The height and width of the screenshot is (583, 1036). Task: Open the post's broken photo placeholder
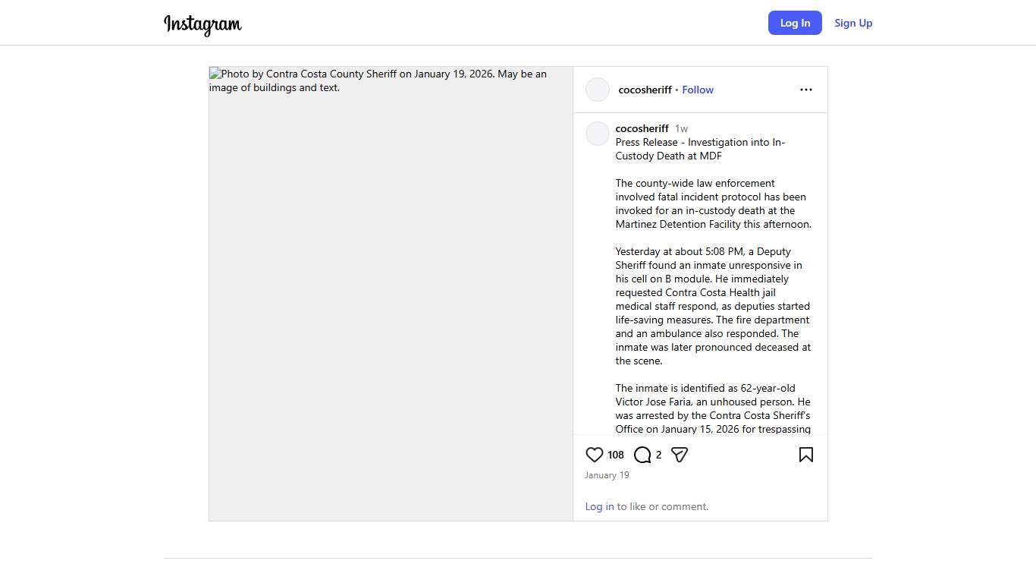click(x=391, y=294)
